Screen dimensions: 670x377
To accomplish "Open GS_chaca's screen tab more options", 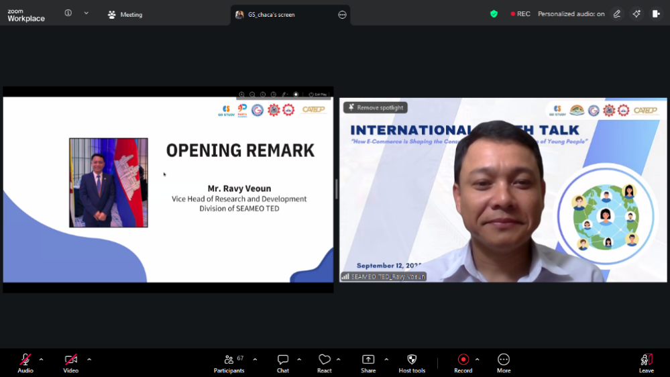I will [x=342, y=15].
